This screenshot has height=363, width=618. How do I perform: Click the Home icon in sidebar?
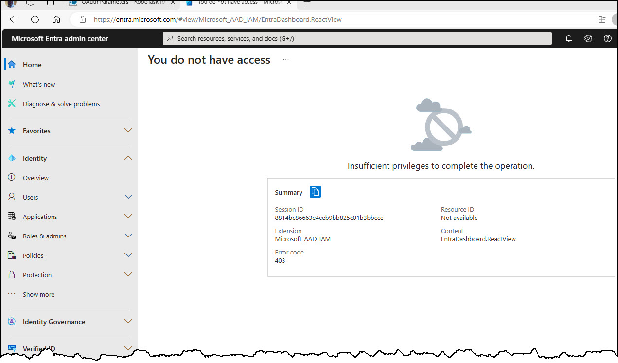click(12, 64)
